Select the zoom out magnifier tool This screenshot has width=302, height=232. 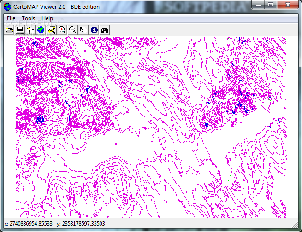click(x=72, y=30)
